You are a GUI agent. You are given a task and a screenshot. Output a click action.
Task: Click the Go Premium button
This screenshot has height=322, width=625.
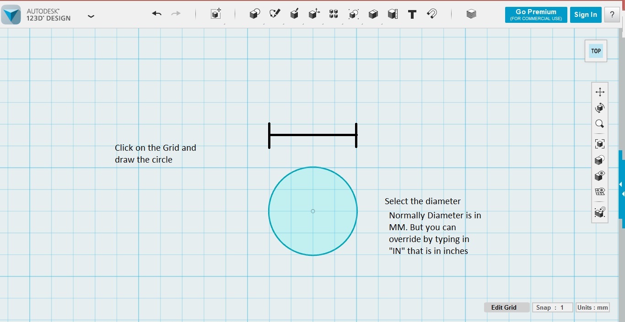click(x=535, y=15)
